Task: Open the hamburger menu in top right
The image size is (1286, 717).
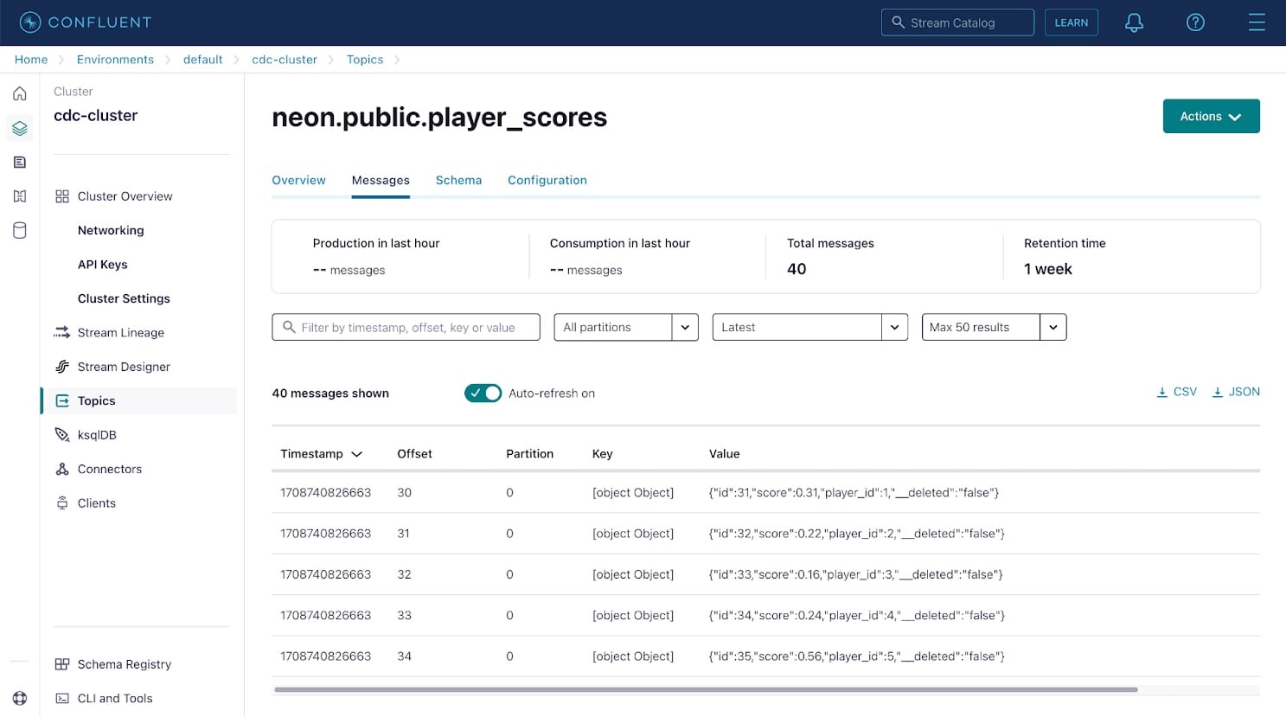Action: pyautogui.click(x=1257, y=22)
